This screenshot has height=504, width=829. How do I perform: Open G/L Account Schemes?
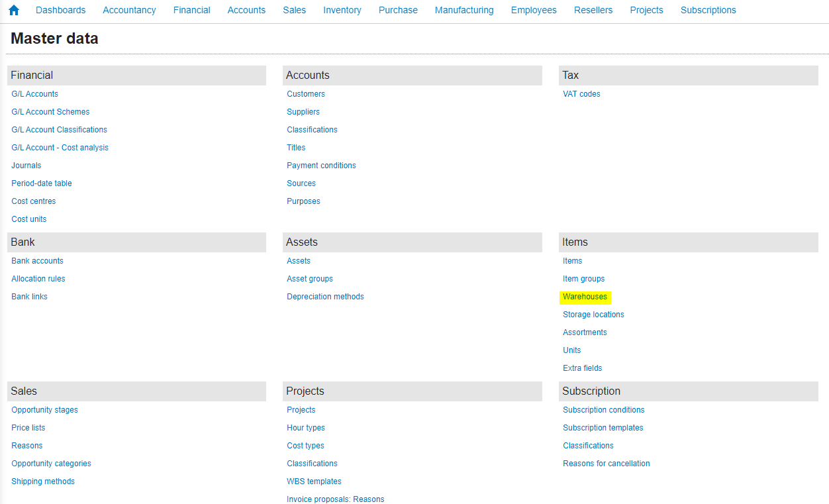point(50,112)
